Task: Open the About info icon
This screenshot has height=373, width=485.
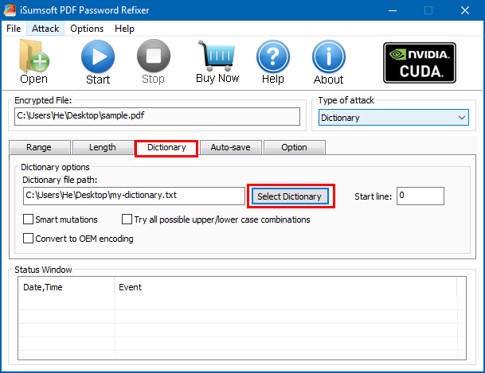Action: click(329, 56)
